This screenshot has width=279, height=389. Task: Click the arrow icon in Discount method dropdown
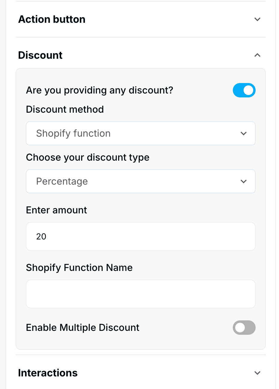pyautogui.click(x=244, y=133)
